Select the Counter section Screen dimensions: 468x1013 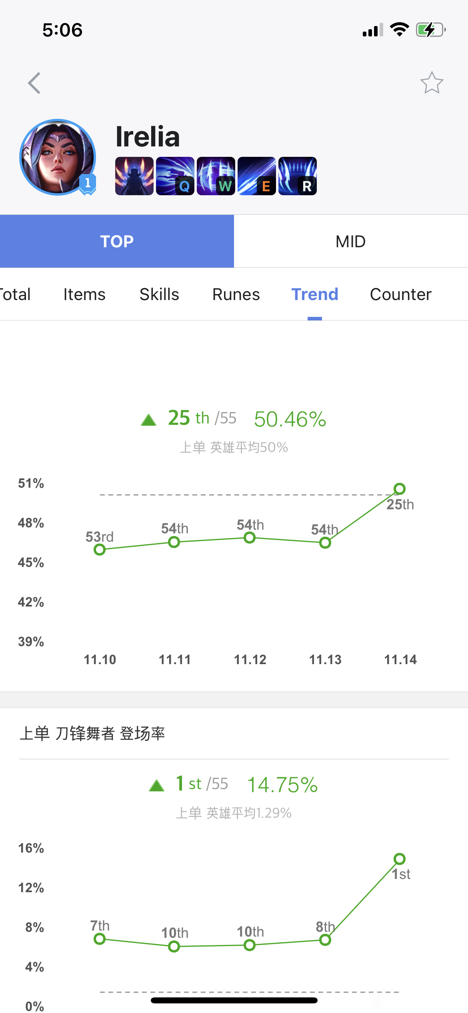[x=401, y=294]
